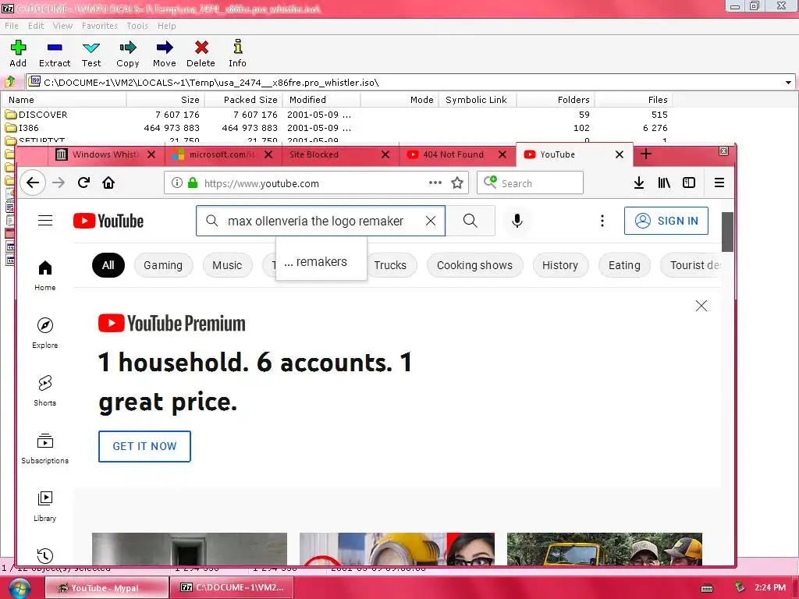Select the DISCOVER folder in 7-Zip
This screenshot has width=799, height=599.
pyautogui.click(x=43, y=115)
